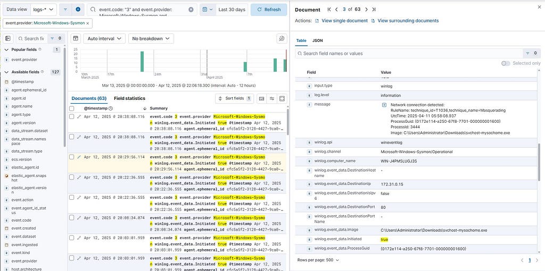Click the event.provider field in Popular fields

coord(24,60)
